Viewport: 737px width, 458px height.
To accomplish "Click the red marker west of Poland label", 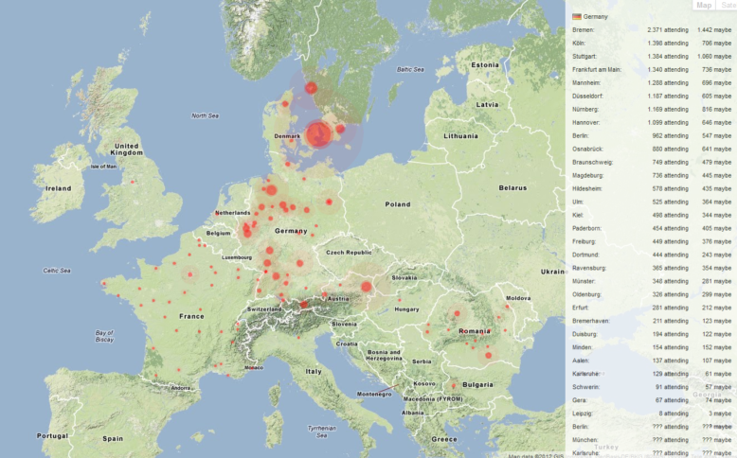I will click(x=330, y=202).
